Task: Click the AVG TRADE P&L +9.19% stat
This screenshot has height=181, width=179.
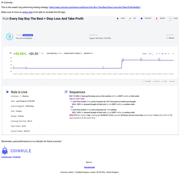Action: 54,53
